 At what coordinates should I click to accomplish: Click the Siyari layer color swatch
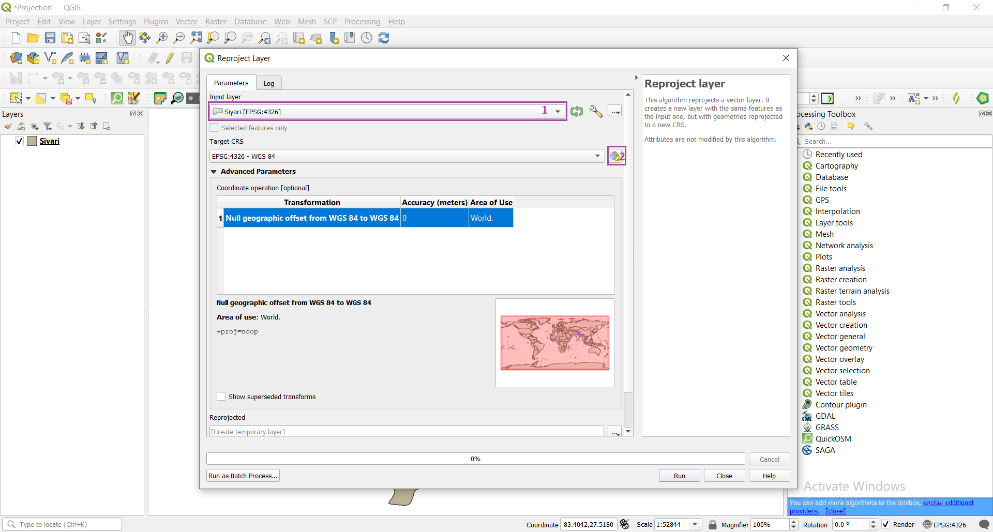coord(32,141)
